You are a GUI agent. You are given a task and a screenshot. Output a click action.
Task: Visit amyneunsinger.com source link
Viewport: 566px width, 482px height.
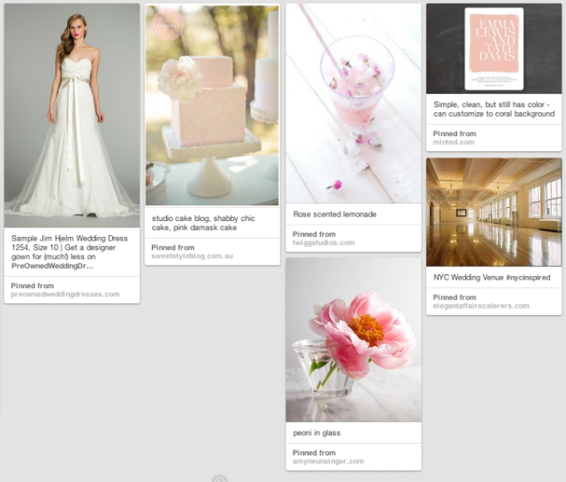point(328,461)
